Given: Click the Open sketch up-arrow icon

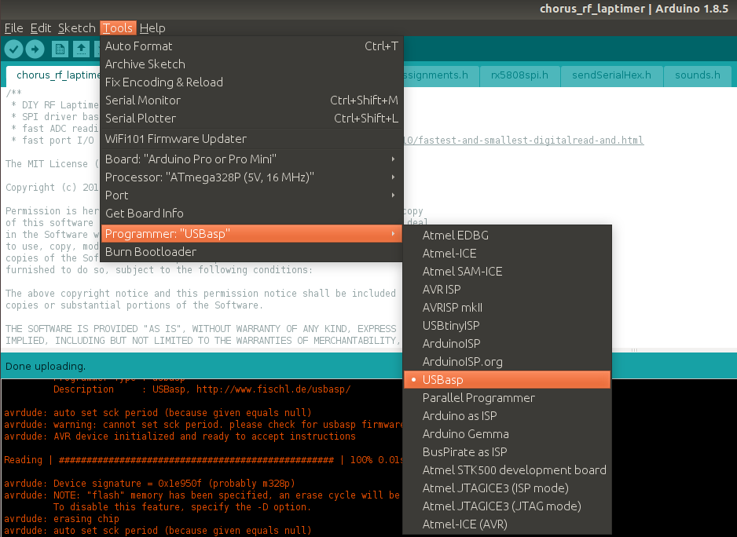Looking at the screenshot, I should pos(81,49).
